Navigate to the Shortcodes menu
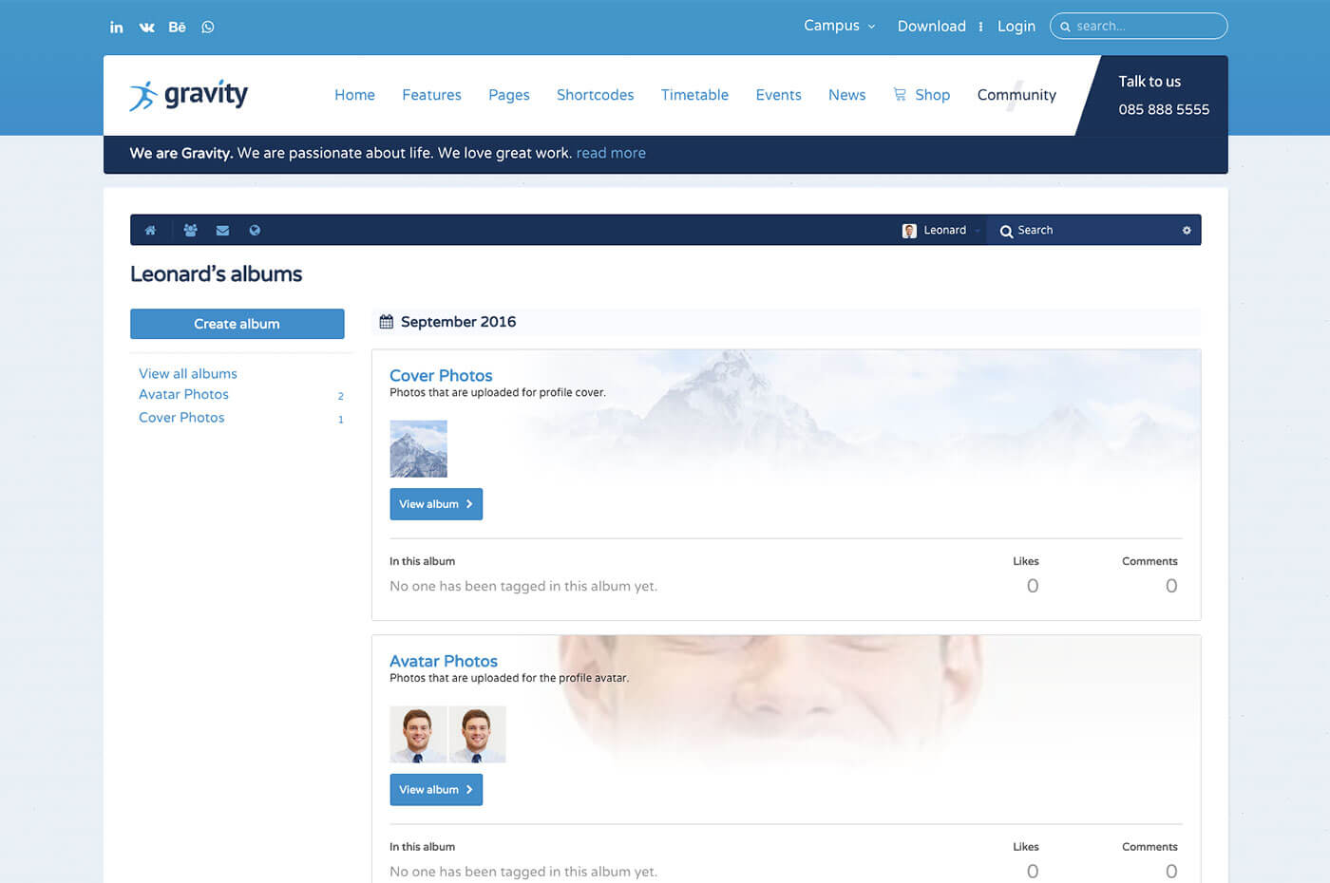Screen dimensions: 1330x883 point(595,95)
